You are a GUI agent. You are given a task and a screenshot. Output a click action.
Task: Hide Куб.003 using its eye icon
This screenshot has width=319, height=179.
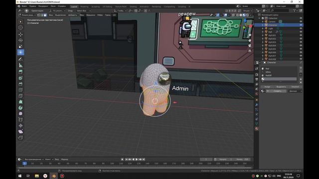pyautogui.click(x=301, y=42)
